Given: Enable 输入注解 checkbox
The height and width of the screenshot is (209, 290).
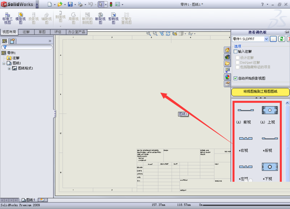Looking at the screenshot, I should click(235, 51).
